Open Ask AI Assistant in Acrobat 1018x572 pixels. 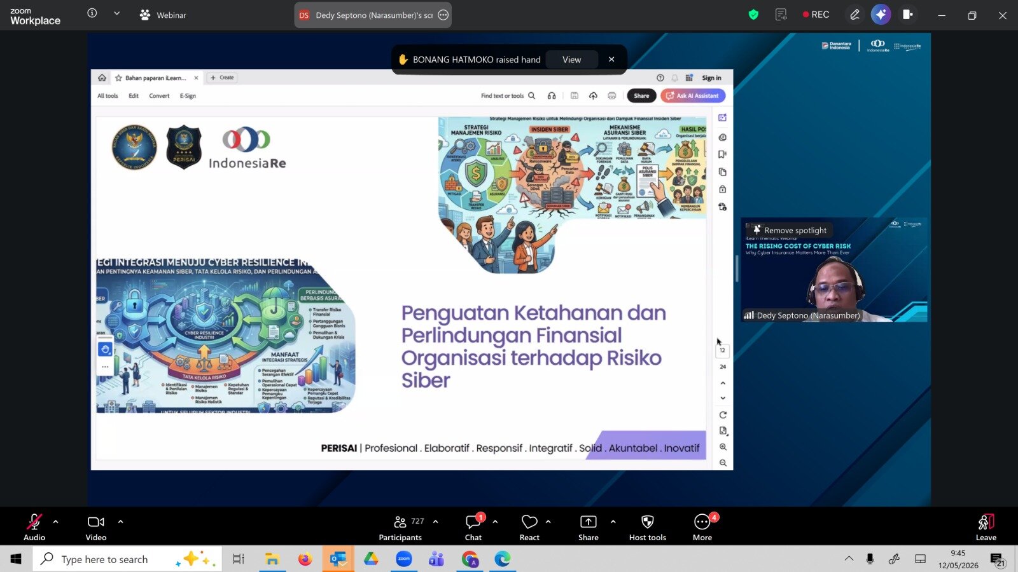(693, 96)
